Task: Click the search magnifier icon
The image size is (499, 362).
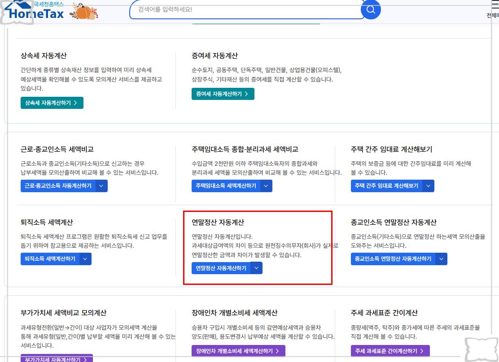Action: (371, 9)
